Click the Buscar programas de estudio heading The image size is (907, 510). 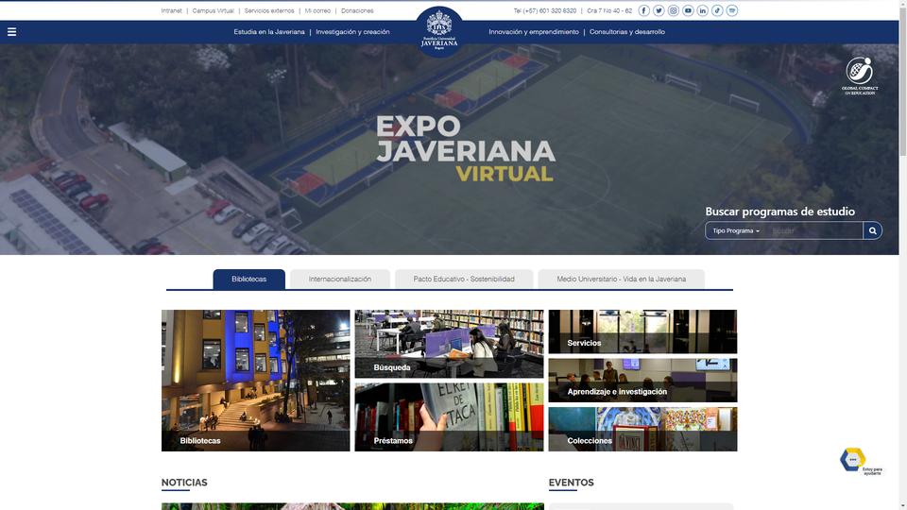pyautogui.click(x=779, y=211)
